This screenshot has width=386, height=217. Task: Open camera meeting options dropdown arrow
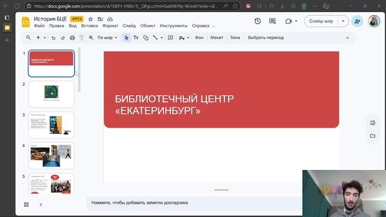pyautogui.click(x=296, y=21)
